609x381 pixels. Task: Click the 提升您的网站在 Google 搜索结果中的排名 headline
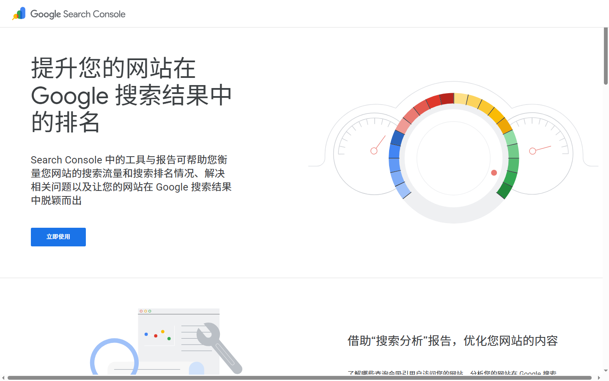pos(132,95)
